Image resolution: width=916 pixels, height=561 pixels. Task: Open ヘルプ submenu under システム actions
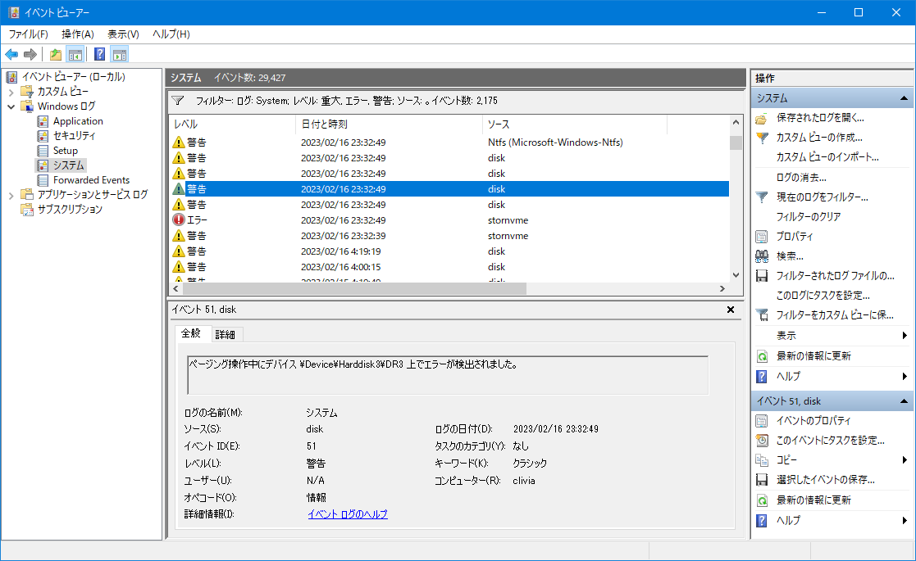832,376
